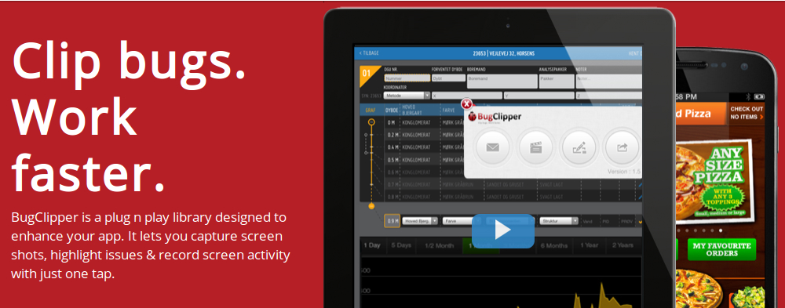Viewport: 785px width, 308px height.
Task: Select the 1 Year chart tab
Action: coord(590,245)
